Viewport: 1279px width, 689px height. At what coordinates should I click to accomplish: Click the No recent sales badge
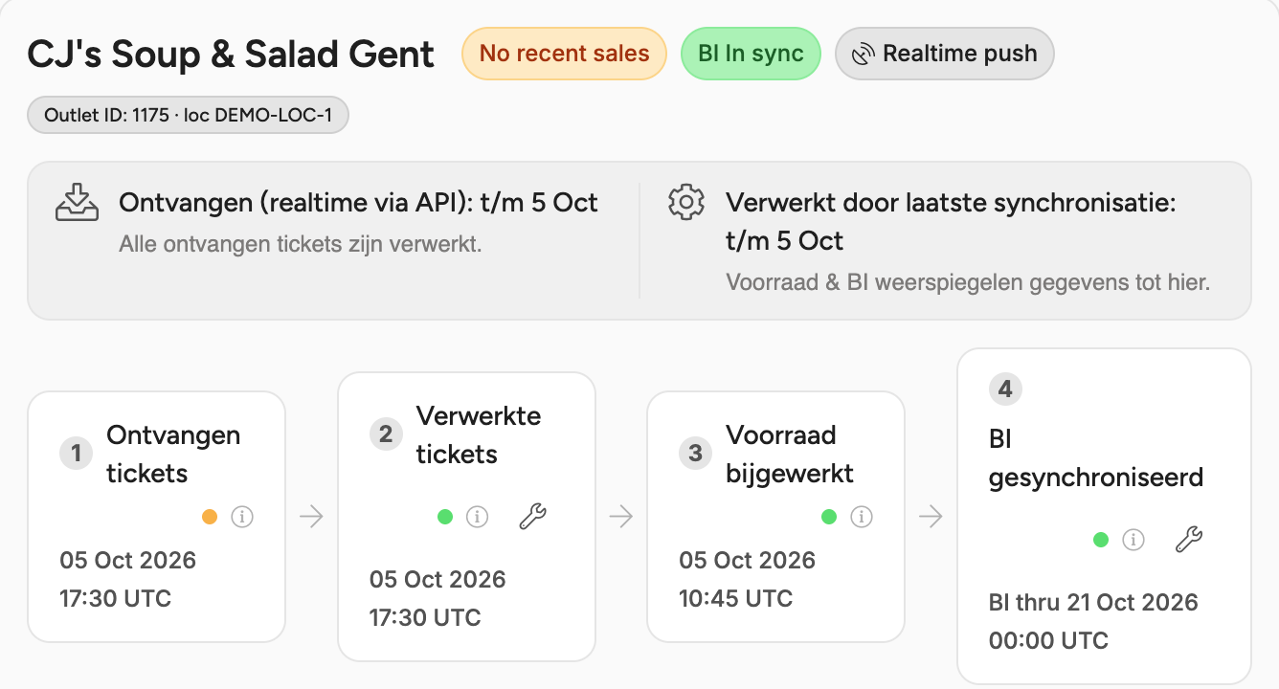click(x=564, y=54)
